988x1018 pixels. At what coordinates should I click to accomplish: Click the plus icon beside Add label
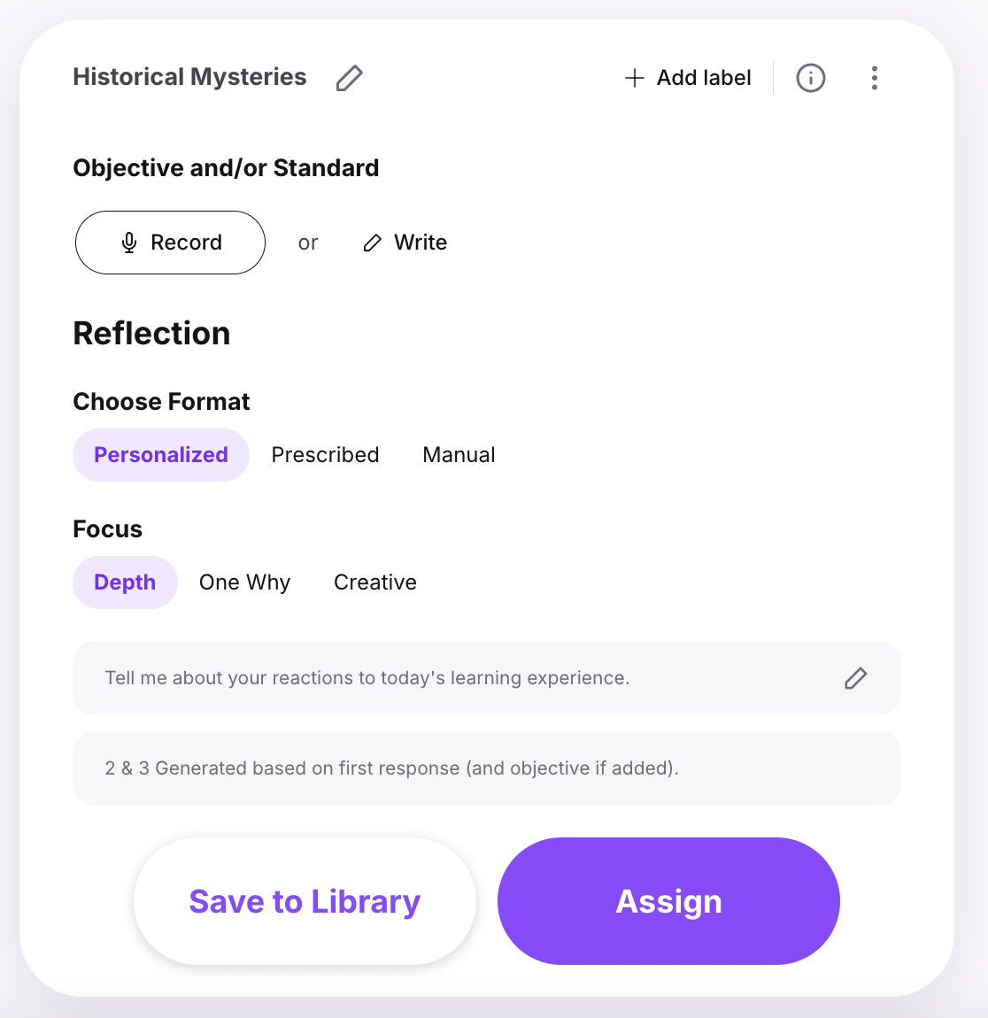(634, 78)
